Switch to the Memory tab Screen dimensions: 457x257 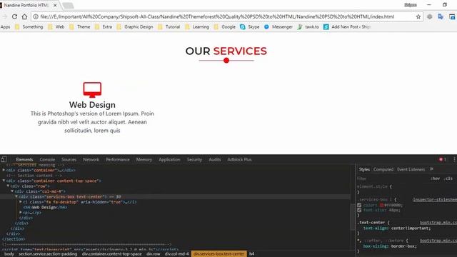(144, 159)
